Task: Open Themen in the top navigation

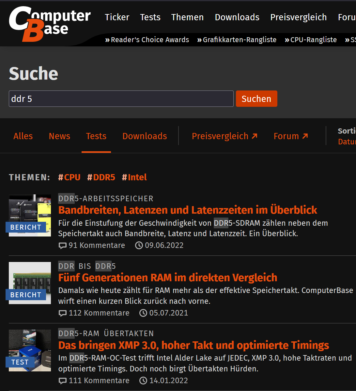Action: [187, 17]
